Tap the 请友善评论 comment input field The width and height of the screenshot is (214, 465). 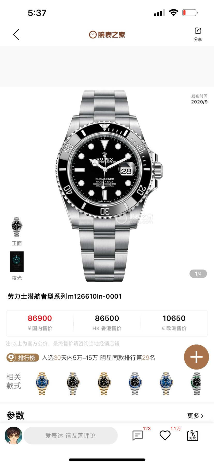coord(71,435)
